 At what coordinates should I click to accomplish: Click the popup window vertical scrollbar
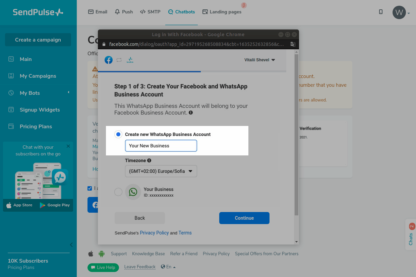point(296,135)
